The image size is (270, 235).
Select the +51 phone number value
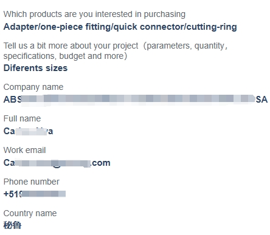pos(35,194)
